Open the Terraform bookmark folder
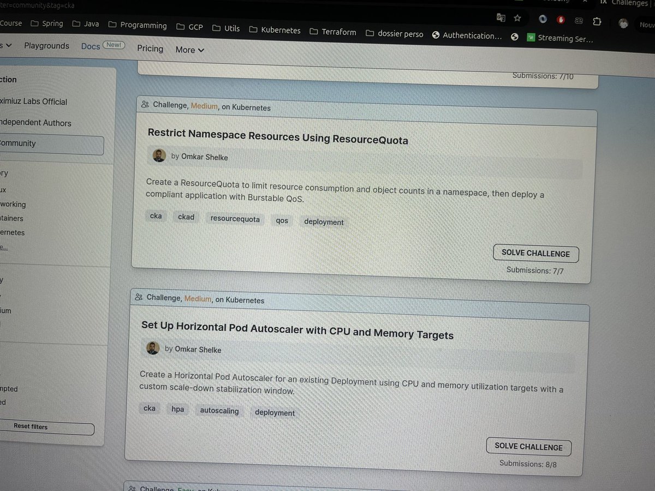655x491 pixels. coord(333,32)
